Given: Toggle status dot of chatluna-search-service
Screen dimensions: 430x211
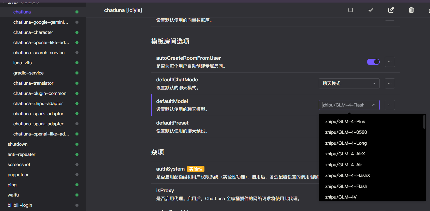Looking at the screenshot, I should pos(77,53).
